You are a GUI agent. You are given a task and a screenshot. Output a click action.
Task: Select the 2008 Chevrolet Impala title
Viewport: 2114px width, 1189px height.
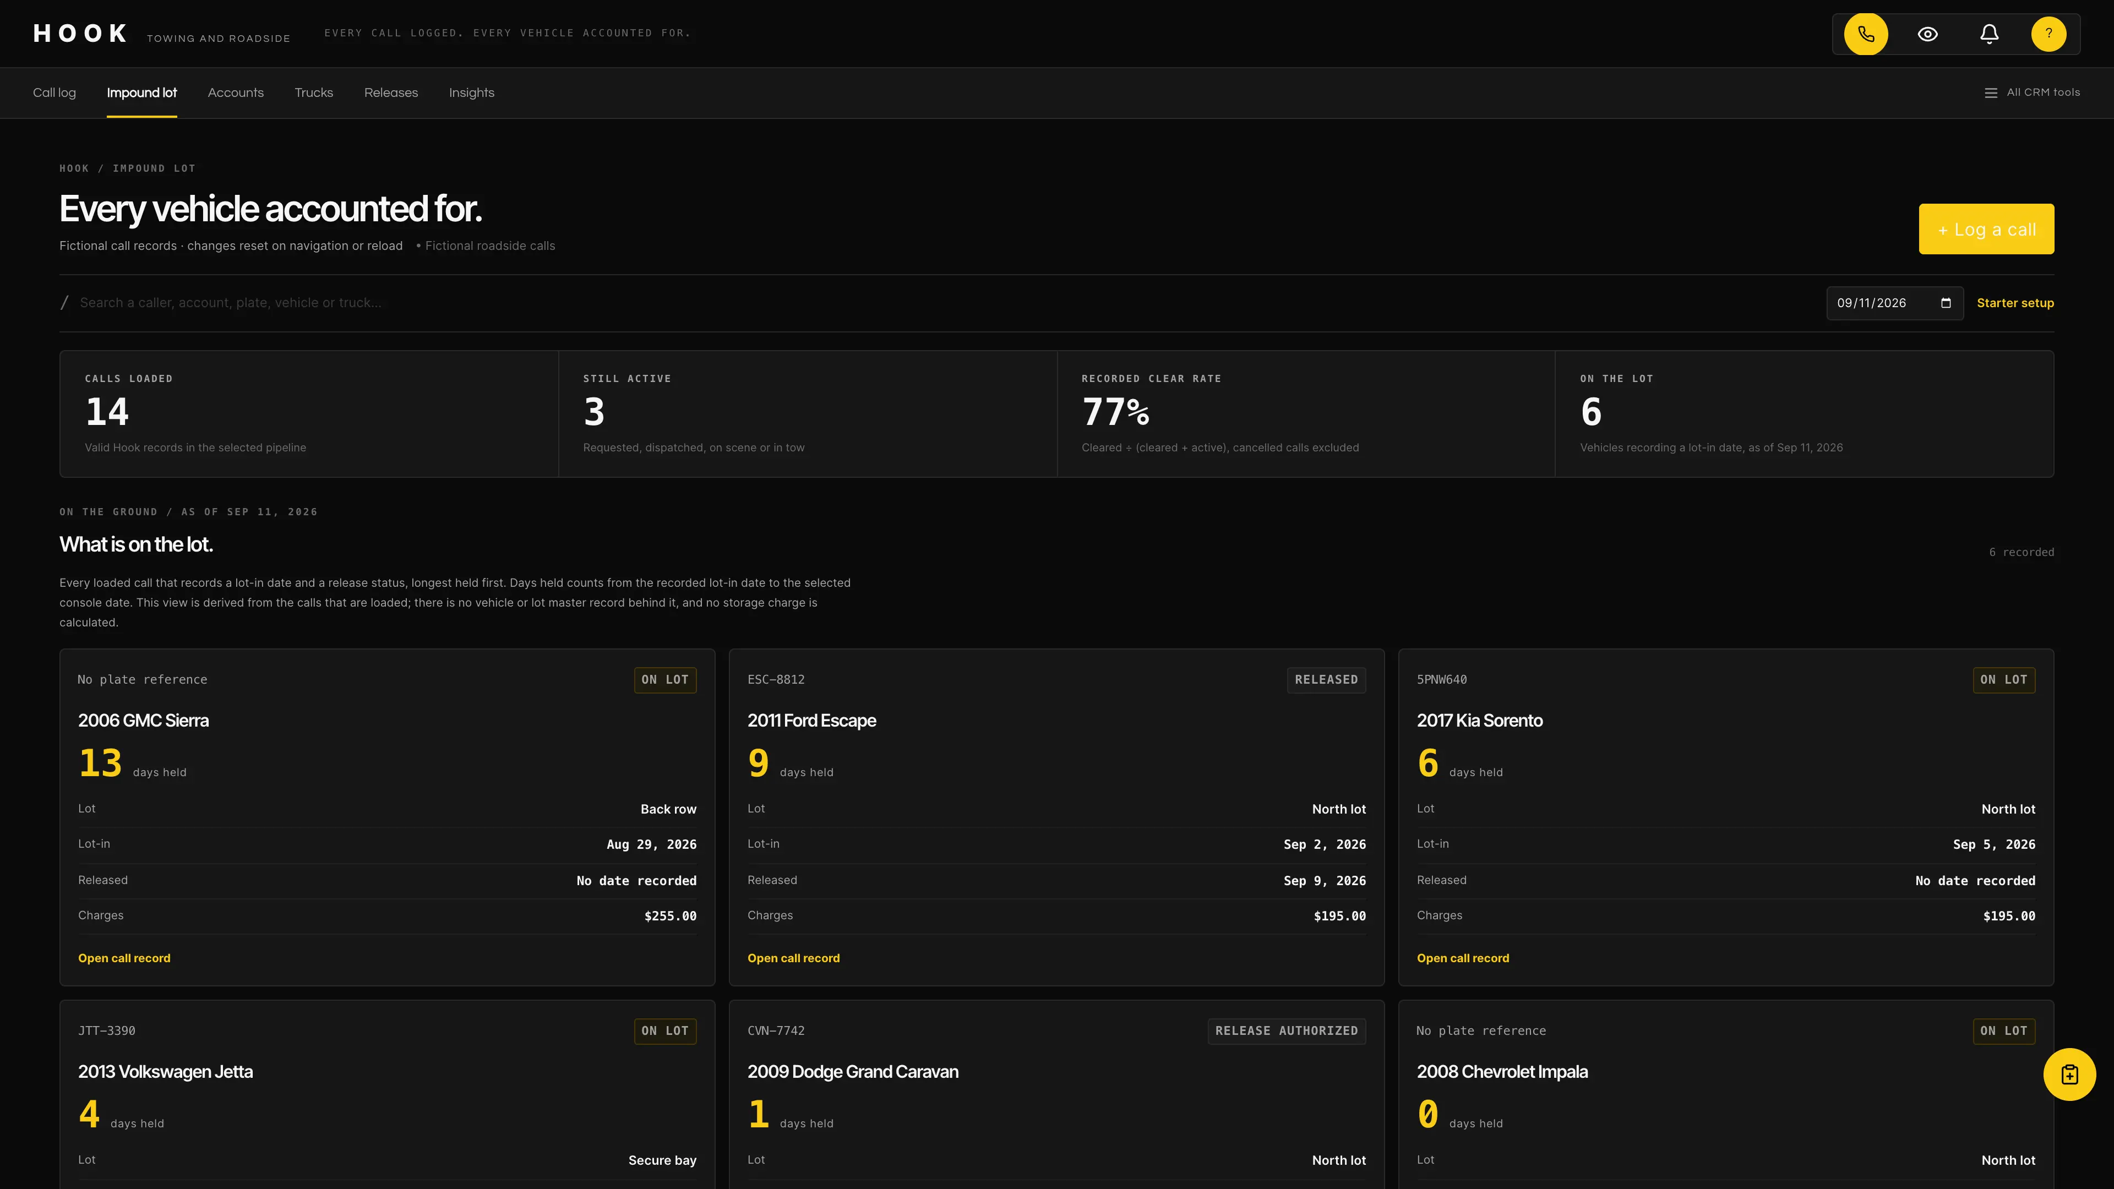click(1502, 1072)
